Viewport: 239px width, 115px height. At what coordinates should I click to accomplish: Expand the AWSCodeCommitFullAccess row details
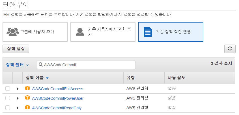pos(18,89)
